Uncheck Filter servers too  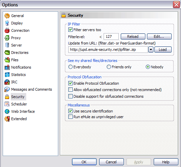point(70,30)
